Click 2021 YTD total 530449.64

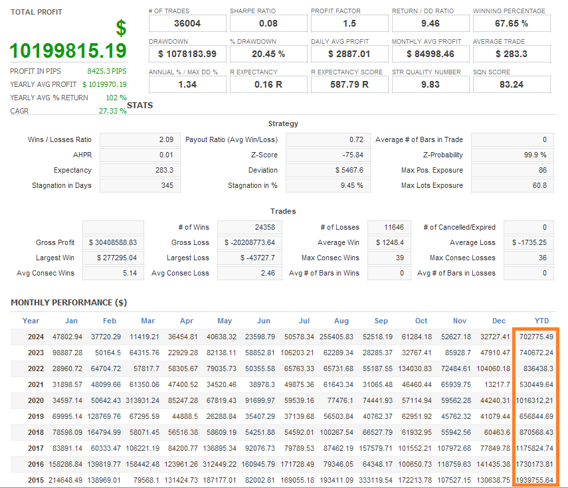coord(536,384)
